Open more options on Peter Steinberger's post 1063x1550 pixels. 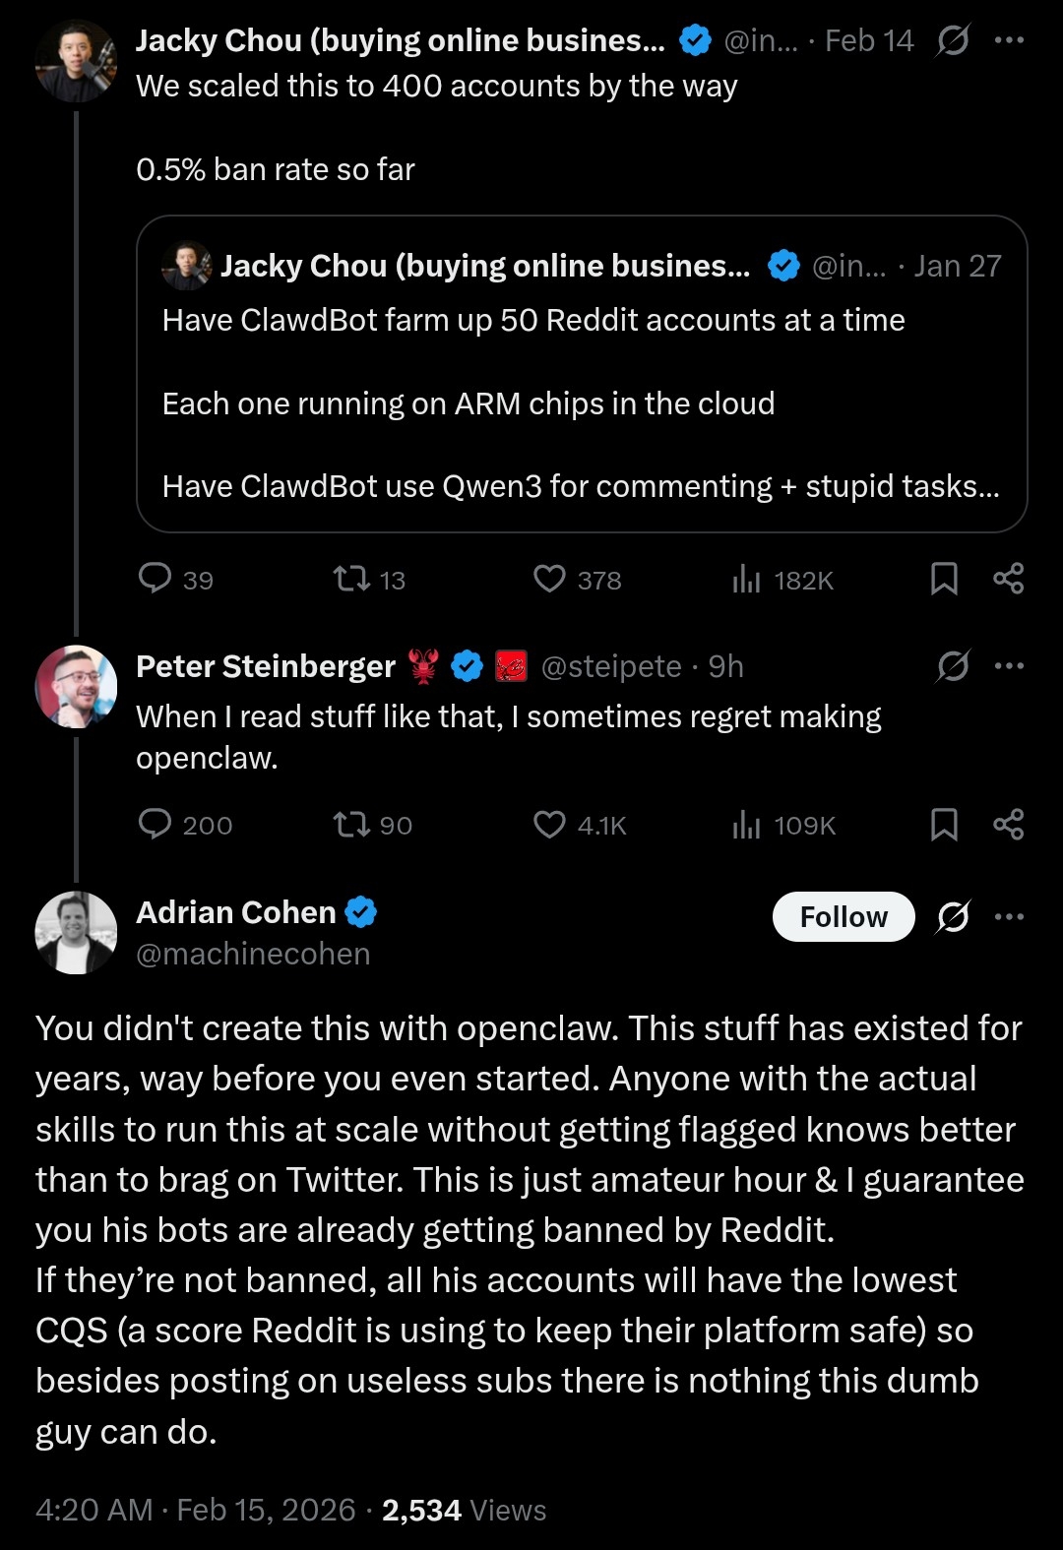(1009, 666)
